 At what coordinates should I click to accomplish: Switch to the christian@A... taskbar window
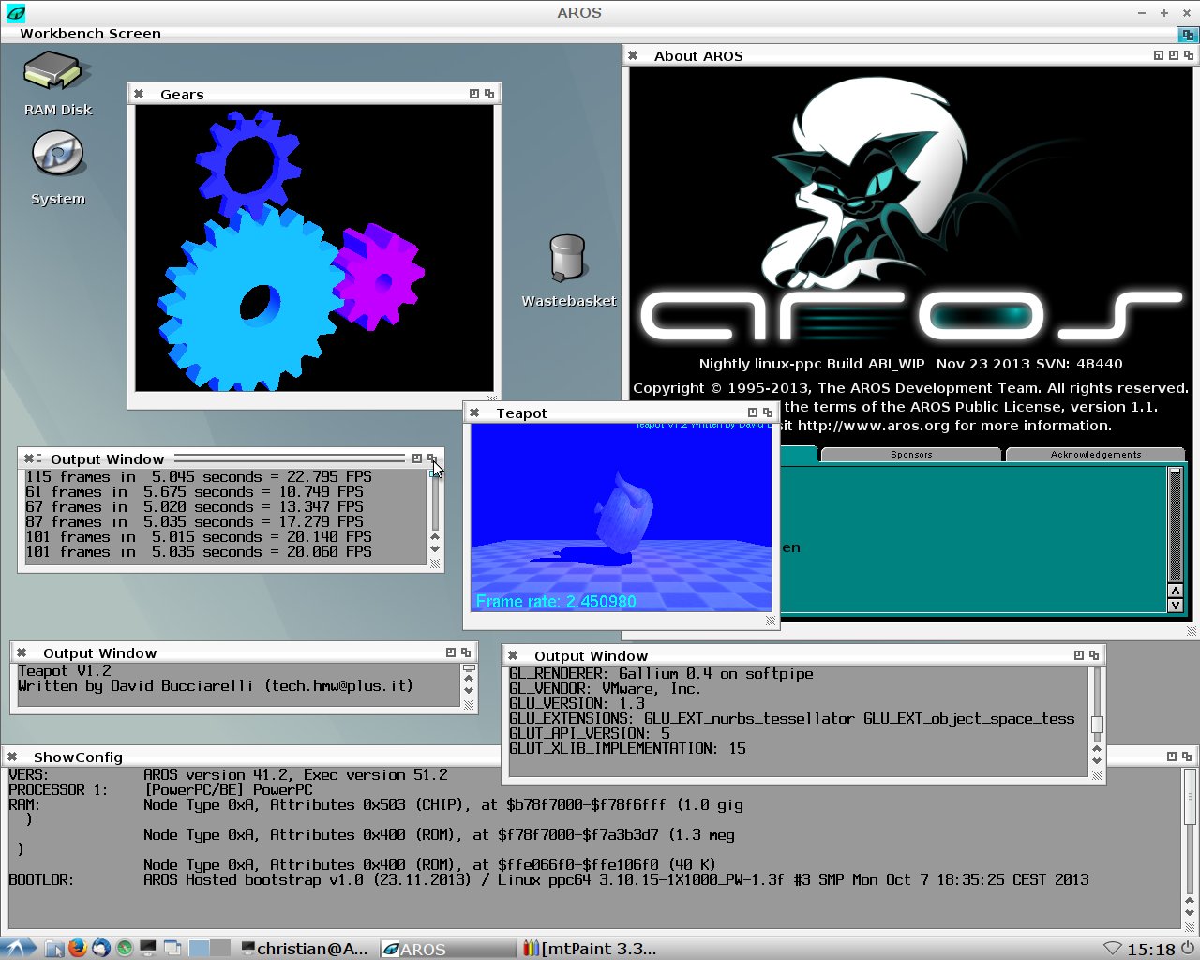[305, 949]
